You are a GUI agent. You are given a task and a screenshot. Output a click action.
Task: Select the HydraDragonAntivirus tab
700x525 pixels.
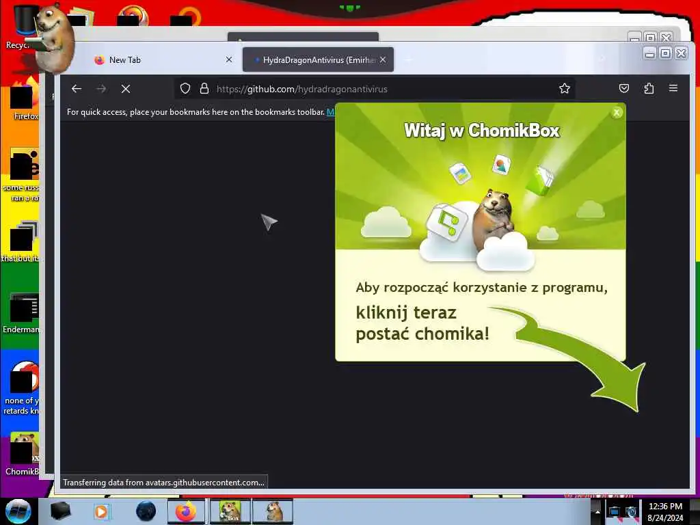(x=318, y=60)
